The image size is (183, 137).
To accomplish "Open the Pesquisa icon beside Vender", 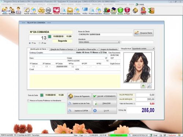I will tap(92, 11).
